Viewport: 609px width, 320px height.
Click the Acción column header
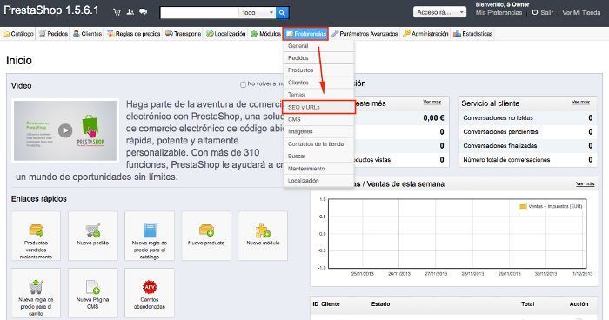pyautogui.click(x=579, y=304)
